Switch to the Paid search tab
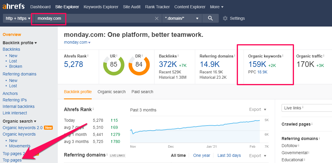 click(x=142, y=92)
